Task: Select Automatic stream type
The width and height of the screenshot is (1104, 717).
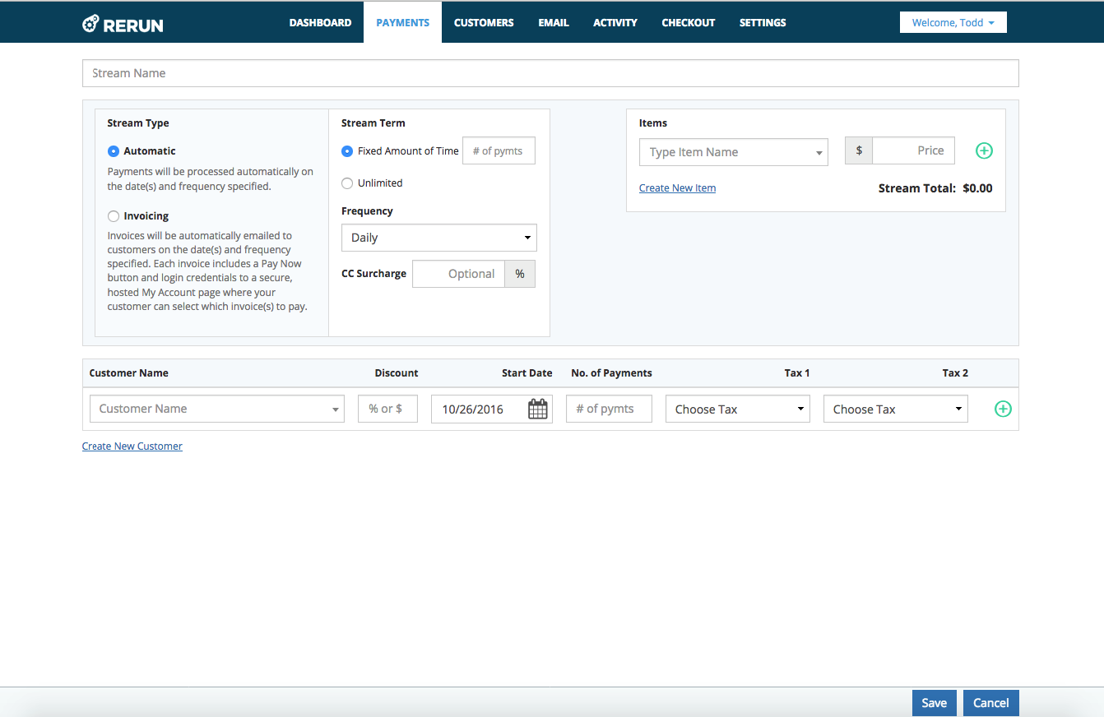Action: click(114, 151)
